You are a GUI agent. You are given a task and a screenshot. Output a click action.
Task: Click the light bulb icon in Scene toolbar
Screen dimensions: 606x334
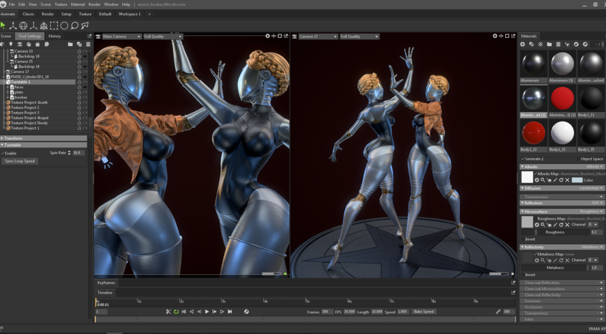pyautogui.click(x=11, y=44)
